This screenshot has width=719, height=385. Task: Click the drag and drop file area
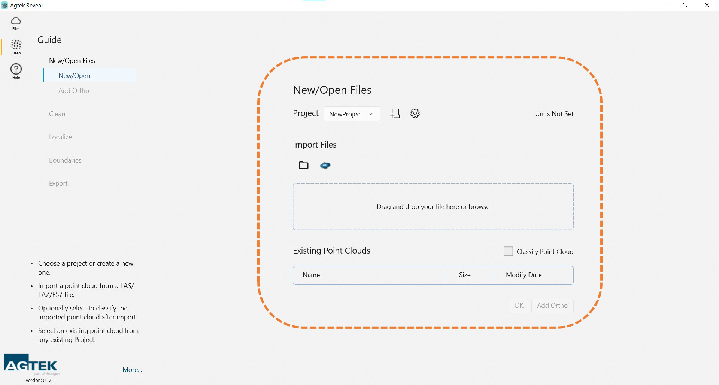point(433,207)
